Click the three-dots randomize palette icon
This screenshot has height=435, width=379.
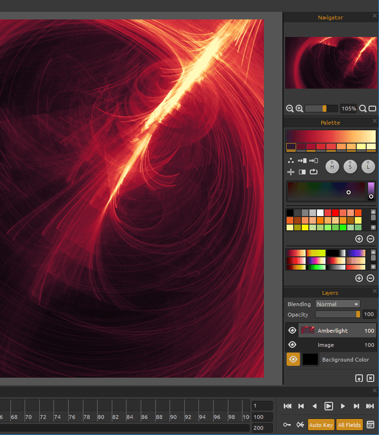tap(291, 161)
